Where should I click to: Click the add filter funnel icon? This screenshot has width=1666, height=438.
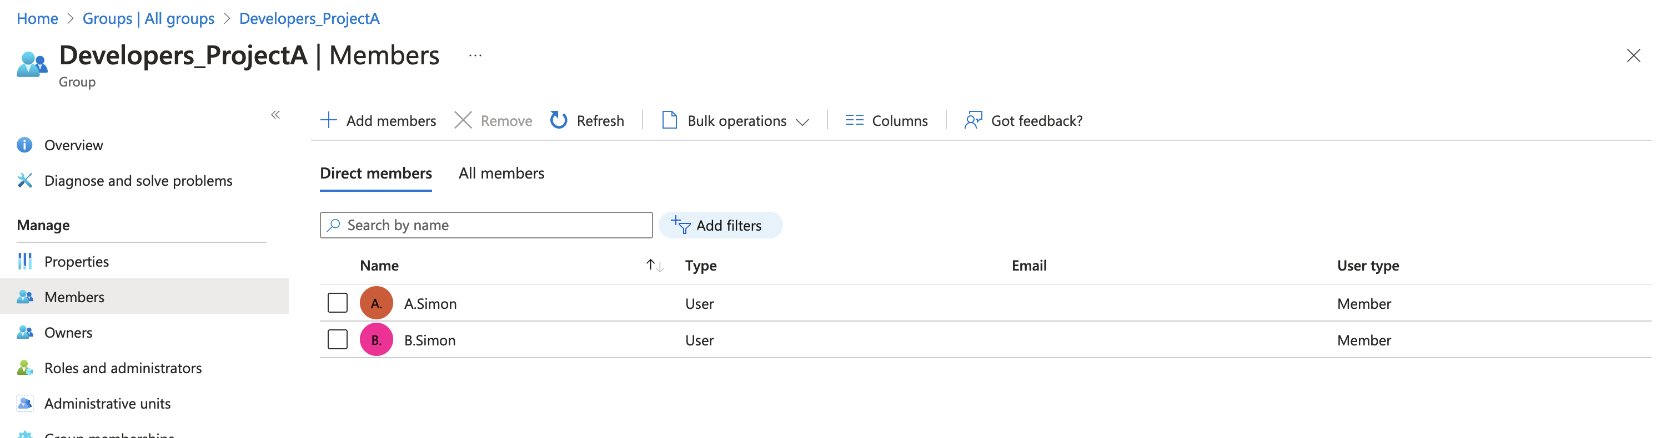pos(680,225)
